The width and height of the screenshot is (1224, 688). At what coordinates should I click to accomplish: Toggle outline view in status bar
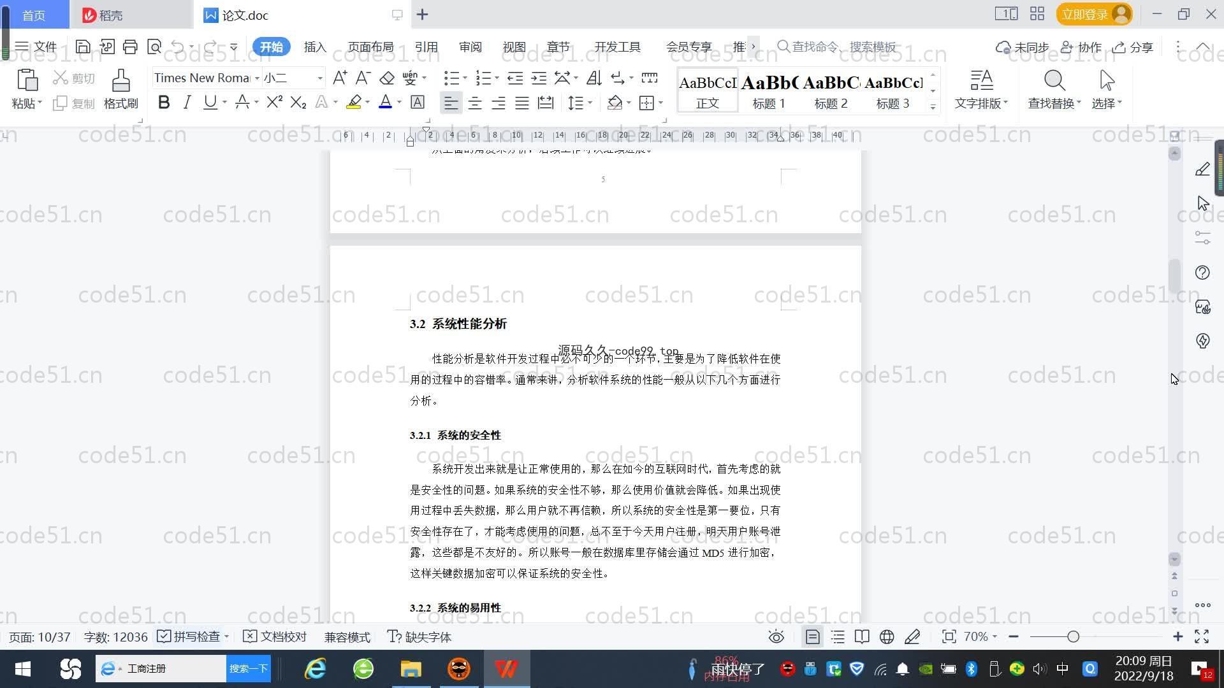[838, 636]
